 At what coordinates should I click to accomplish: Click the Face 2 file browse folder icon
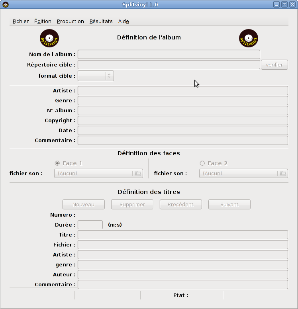282,174
